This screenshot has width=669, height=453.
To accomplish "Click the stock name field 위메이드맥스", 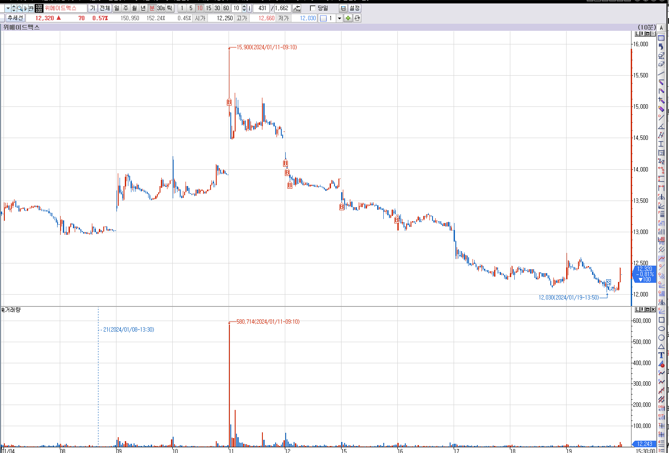I will coord(65,8).
